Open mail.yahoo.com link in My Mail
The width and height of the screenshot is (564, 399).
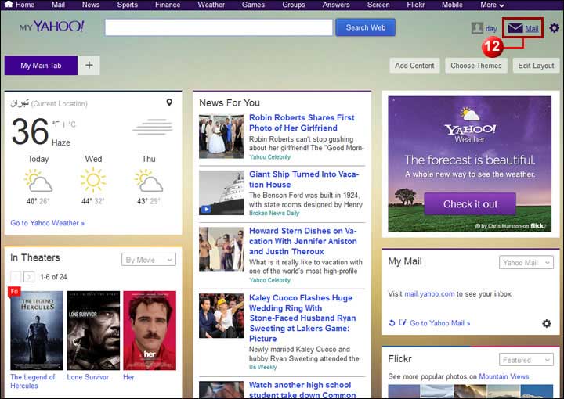(x=429, y=293)
